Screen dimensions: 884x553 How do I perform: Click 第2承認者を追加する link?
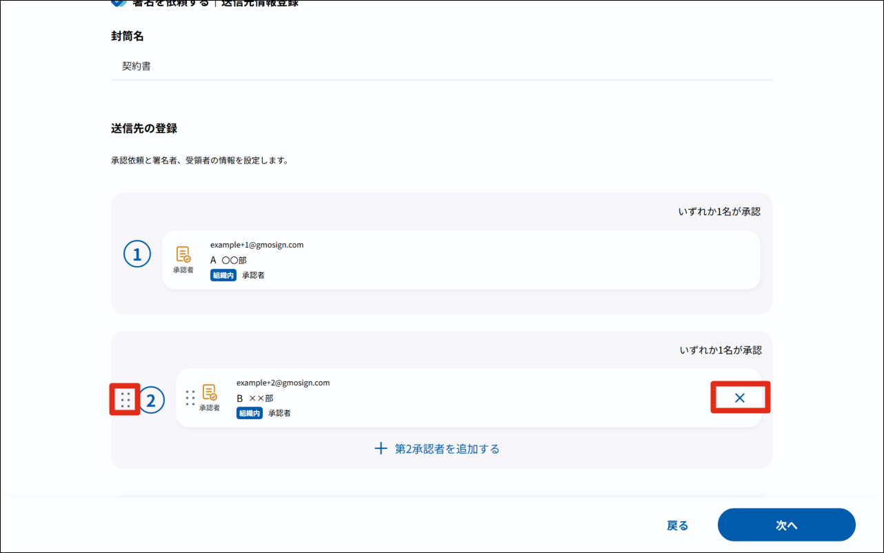tap(447, 449)
